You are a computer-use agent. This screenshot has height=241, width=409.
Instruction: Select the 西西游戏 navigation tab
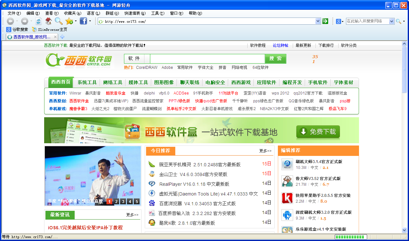241,82
